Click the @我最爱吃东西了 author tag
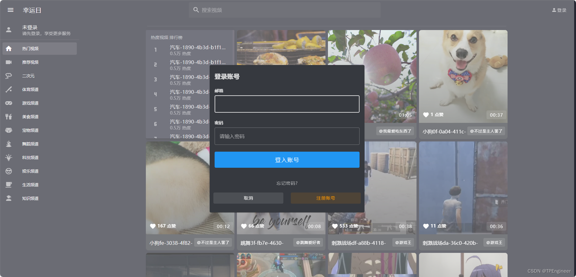576x277 pixels. pos(395,131)
